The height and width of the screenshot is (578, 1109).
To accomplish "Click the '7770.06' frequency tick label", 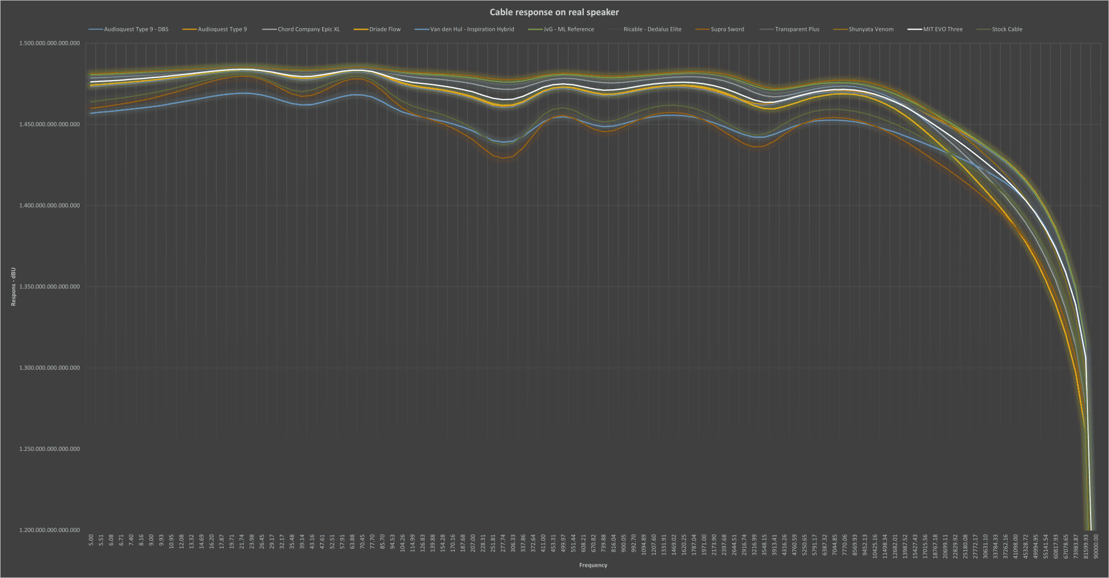I will [845, 546].
